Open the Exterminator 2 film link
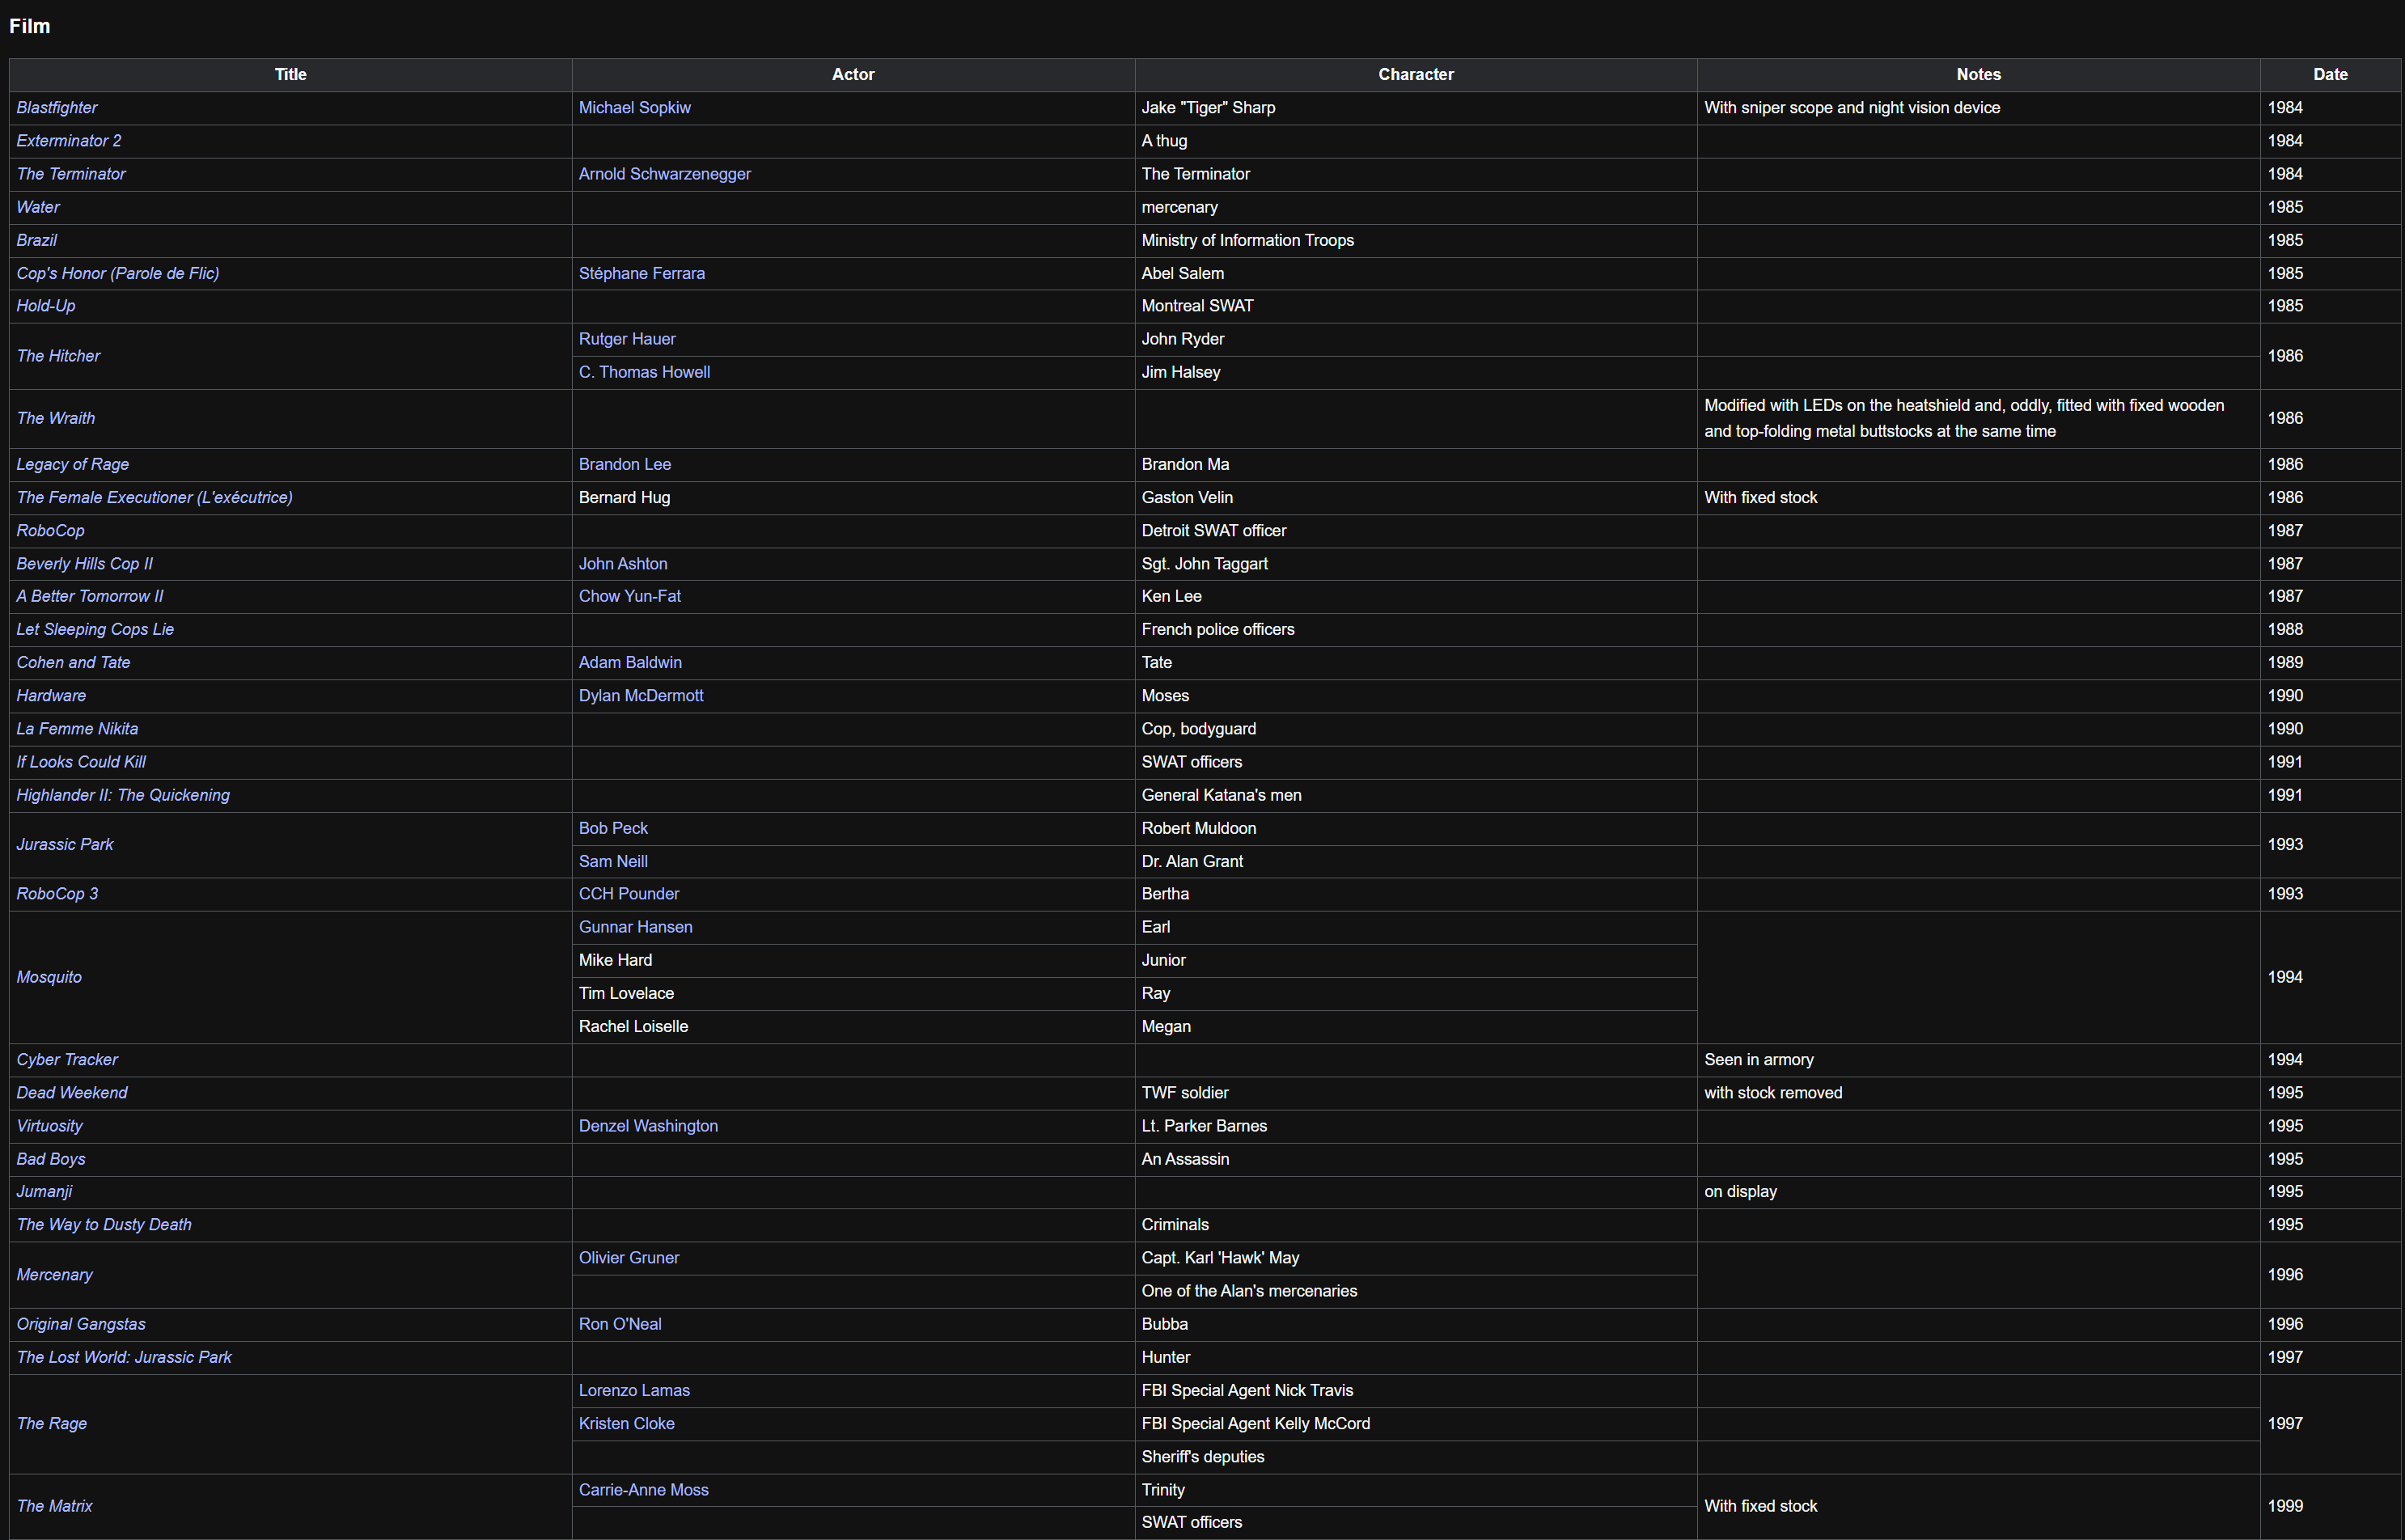 pyautogui.click(x=69, y=141)
